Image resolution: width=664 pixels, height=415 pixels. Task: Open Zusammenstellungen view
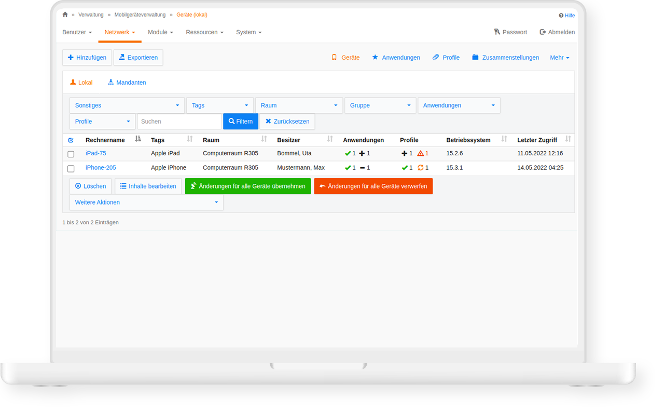[505, 58]
